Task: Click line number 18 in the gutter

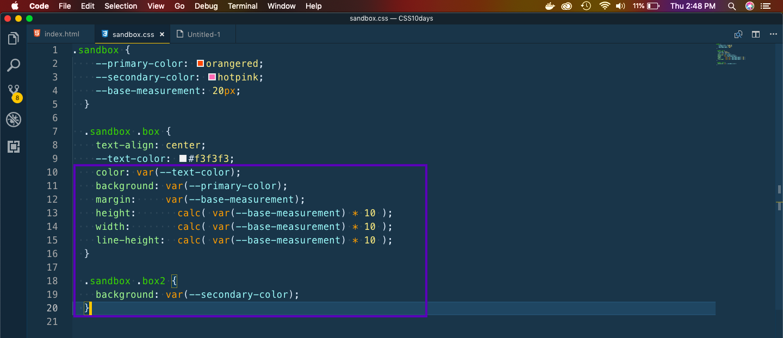Action: 52,281
